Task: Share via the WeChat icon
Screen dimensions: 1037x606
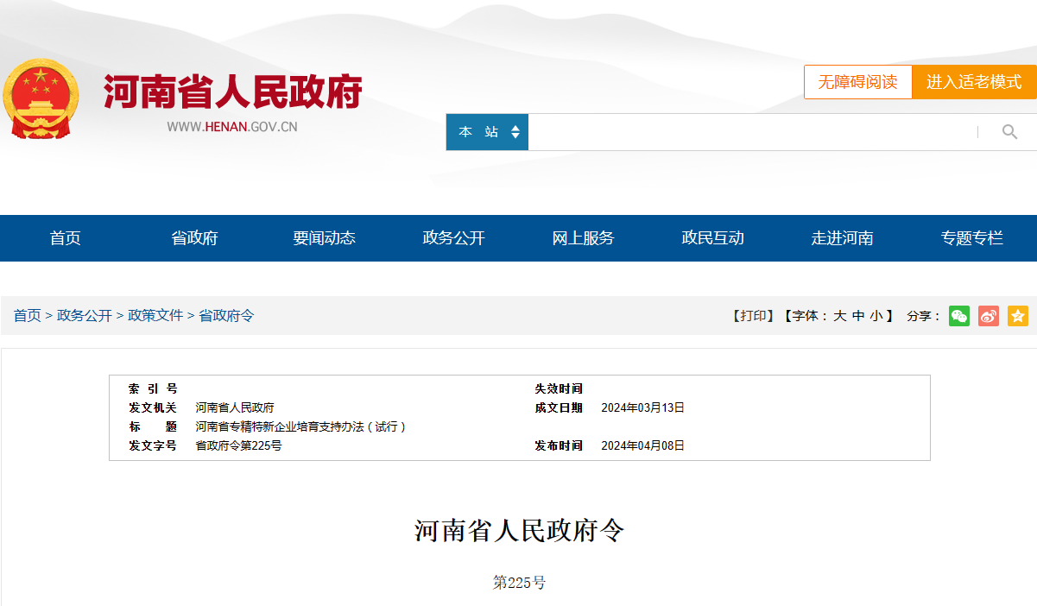Action: (959, 316)
